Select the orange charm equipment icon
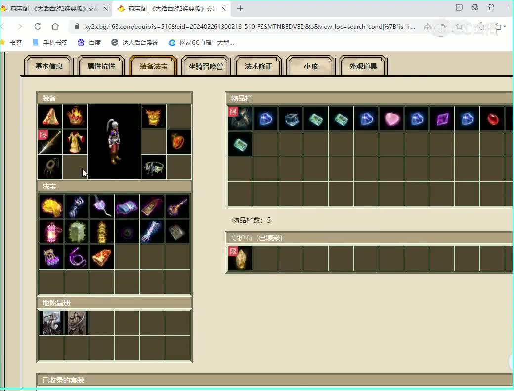 coord(179,142)
